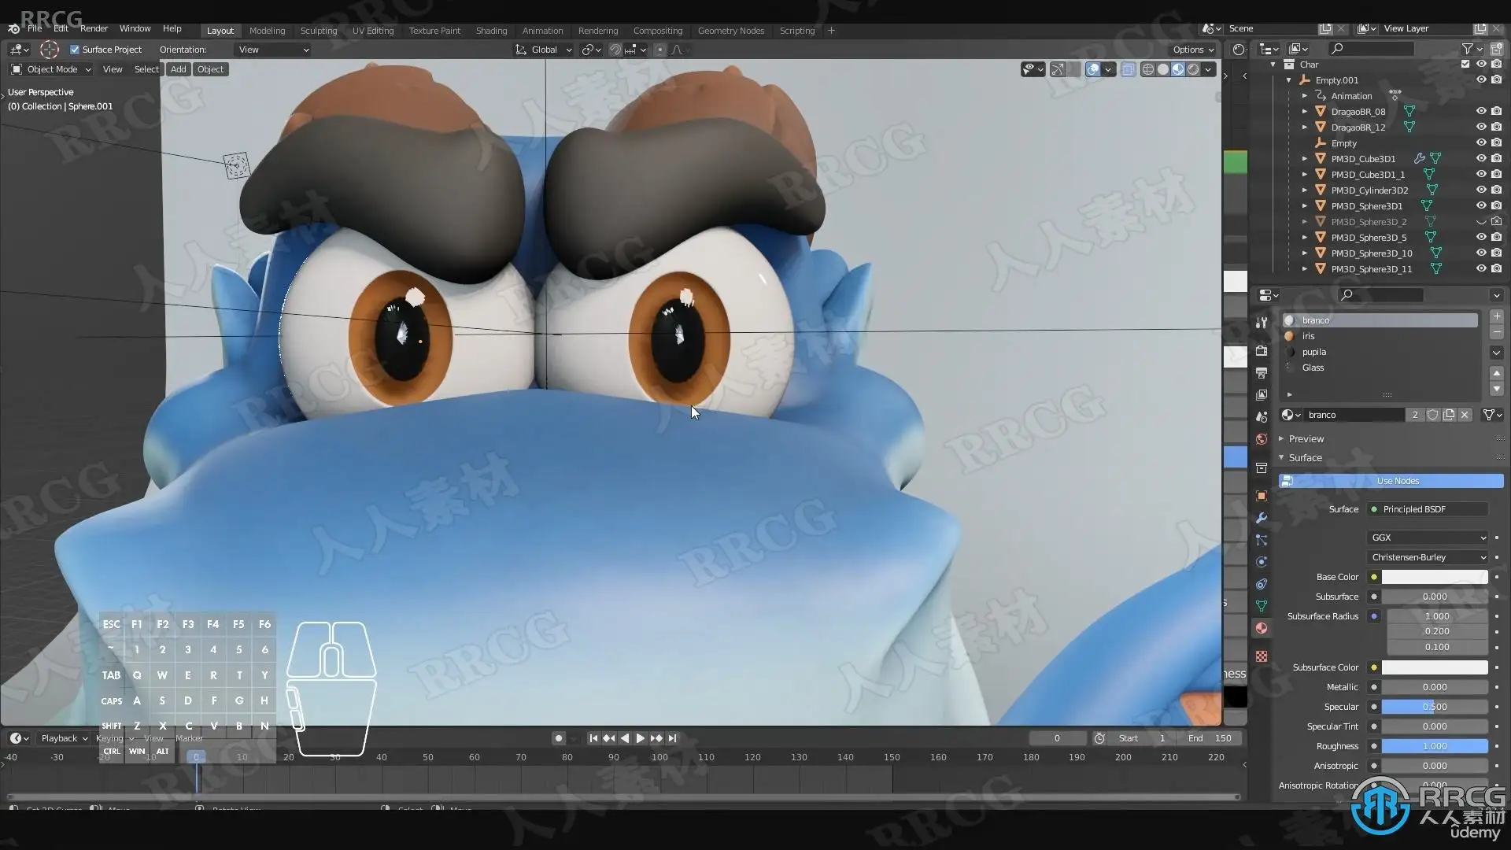
Task: Switch to wireframe viewport shading
Action: 1148,69
